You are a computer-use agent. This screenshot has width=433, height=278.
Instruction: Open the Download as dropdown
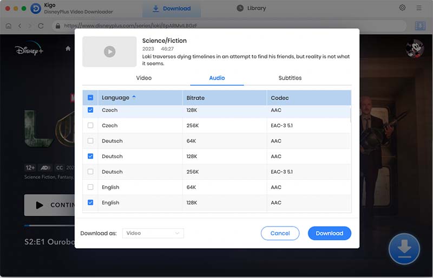click(x=153, y=233)
